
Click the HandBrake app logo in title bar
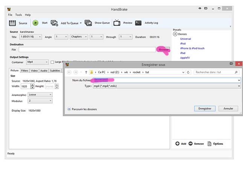pos(9,9)
